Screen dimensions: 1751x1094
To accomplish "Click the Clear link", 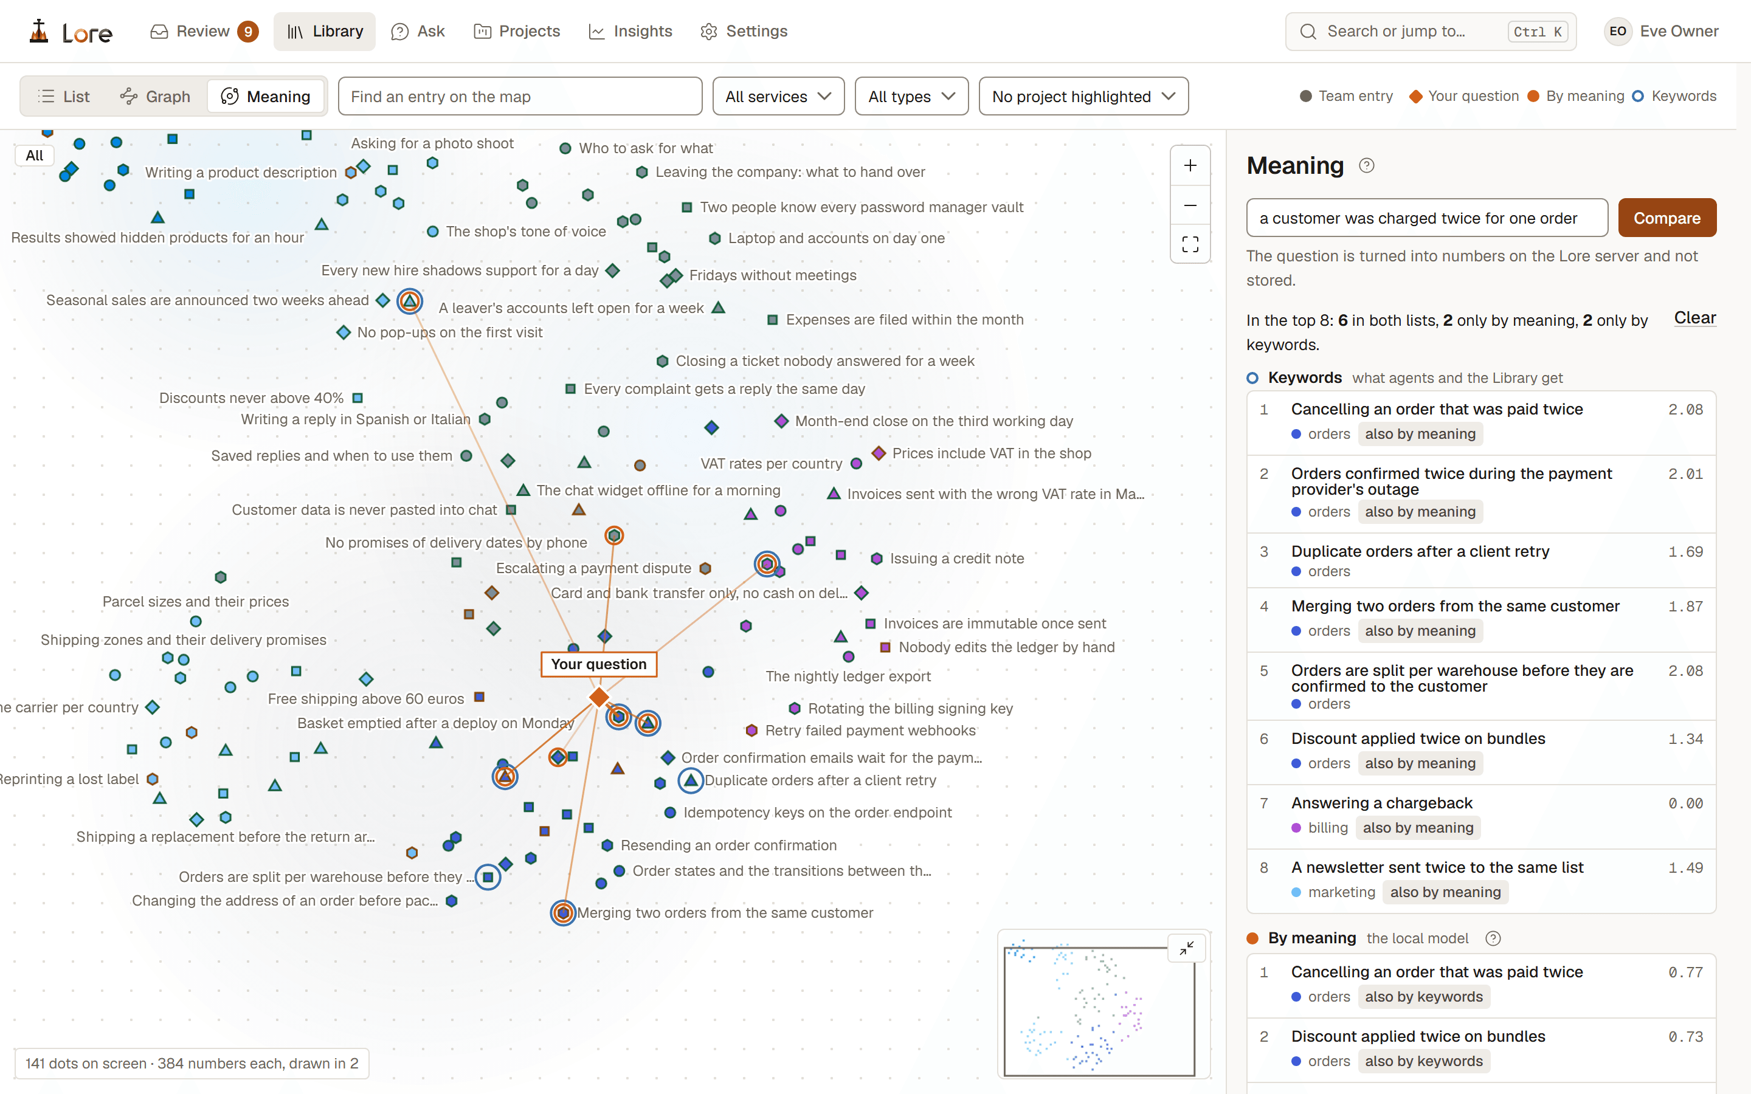I will [x=1694, y=318].
